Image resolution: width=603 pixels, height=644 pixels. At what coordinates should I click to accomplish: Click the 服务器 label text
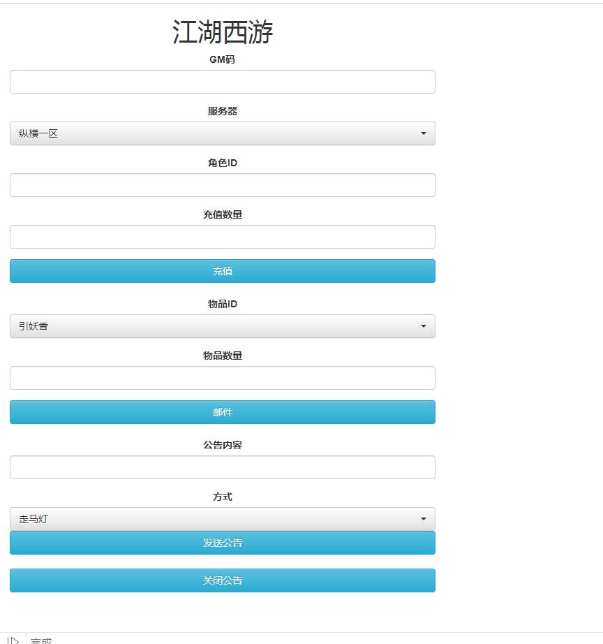pos(222,111)
